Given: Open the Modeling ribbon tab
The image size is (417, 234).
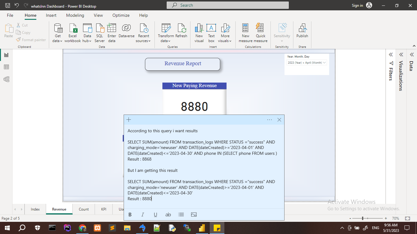Looking at the screenshot, I should click(x=75, y=15).
